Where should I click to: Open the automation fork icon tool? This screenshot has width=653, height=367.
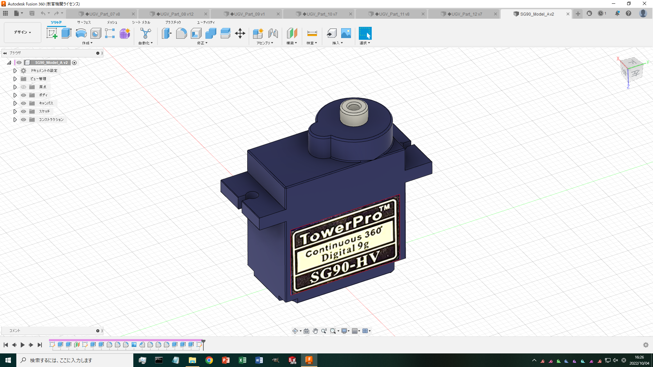[146, 33]
